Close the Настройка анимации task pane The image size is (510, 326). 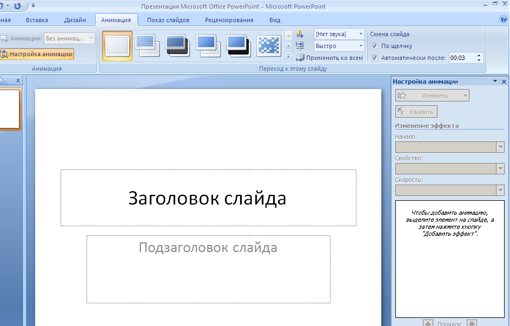click(x=504, y=81)
